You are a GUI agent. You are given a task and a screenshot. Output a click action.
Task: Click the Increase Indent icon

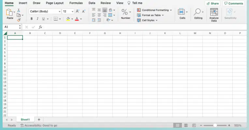point(99,20)
